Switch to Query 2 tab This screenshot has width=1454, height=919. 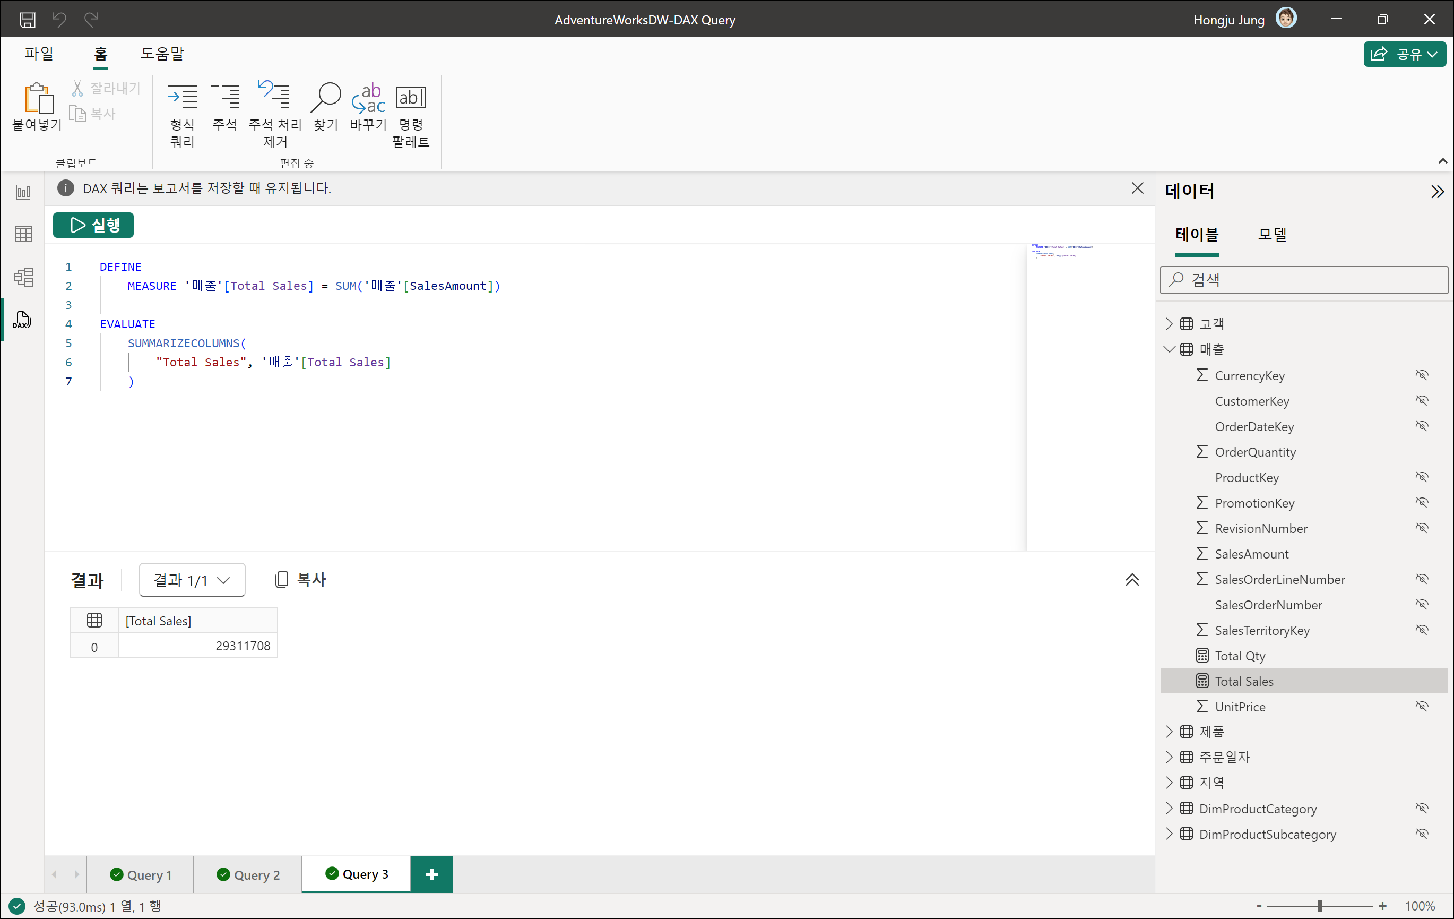[x=248, y=875]
